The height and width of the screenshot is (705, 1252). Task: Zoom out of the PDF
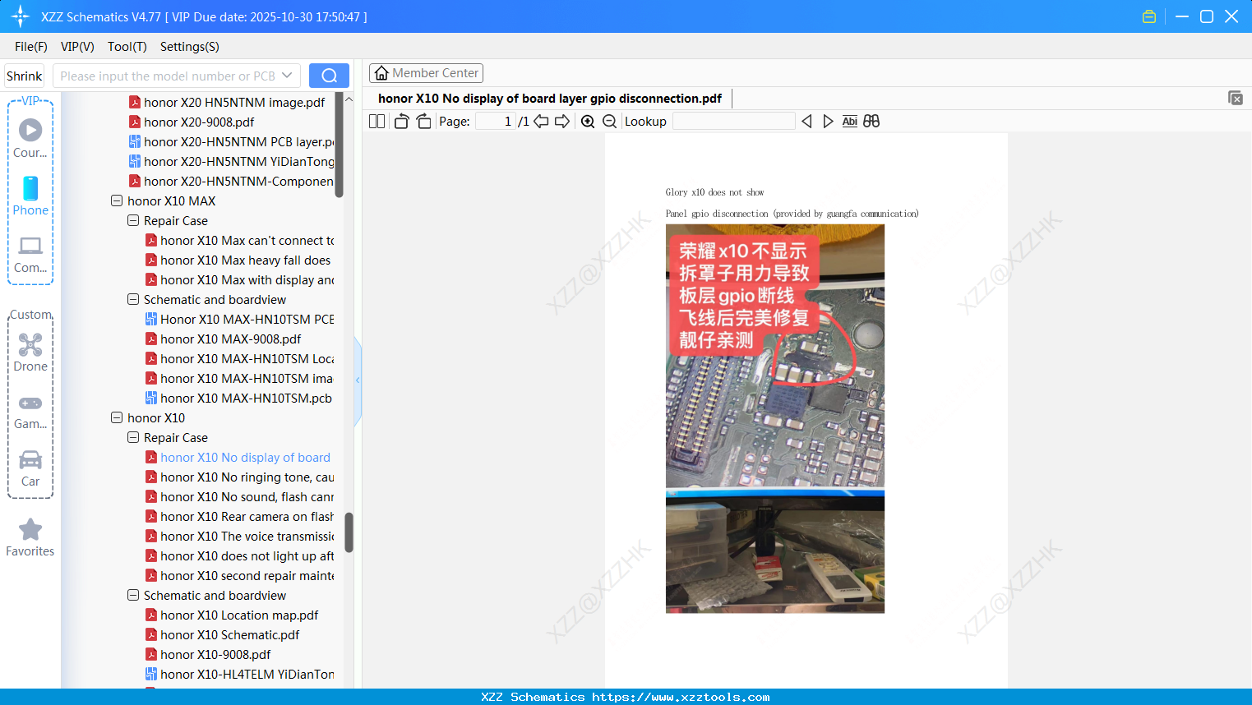[610, 122]
